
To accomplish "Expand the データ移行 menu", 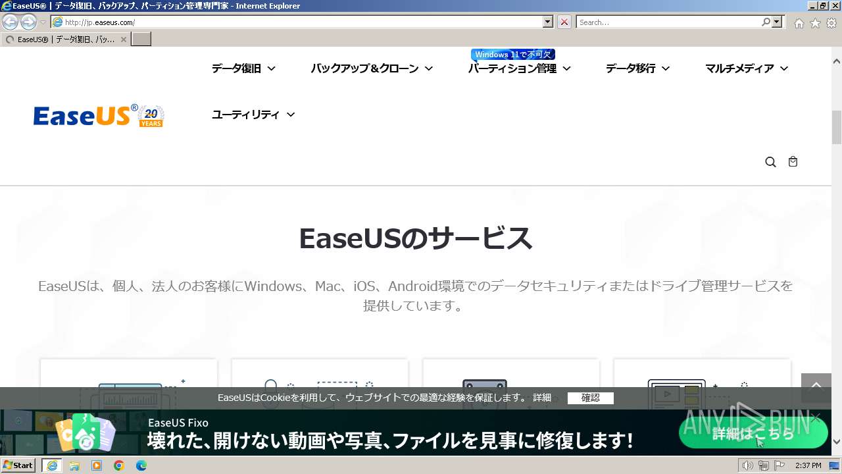I will 637,68.
